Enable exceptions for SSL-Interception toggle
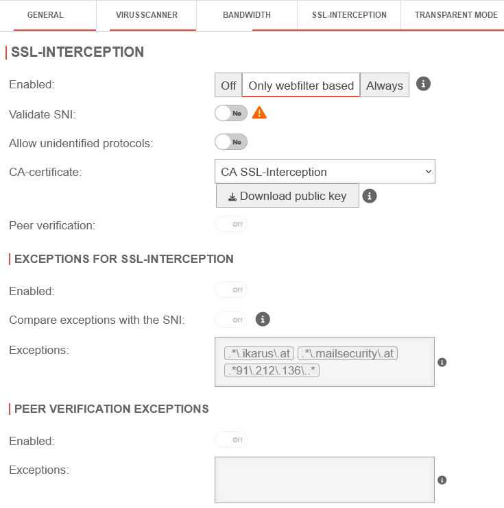This screenshot has width=504, height=508. pos(231,290)
